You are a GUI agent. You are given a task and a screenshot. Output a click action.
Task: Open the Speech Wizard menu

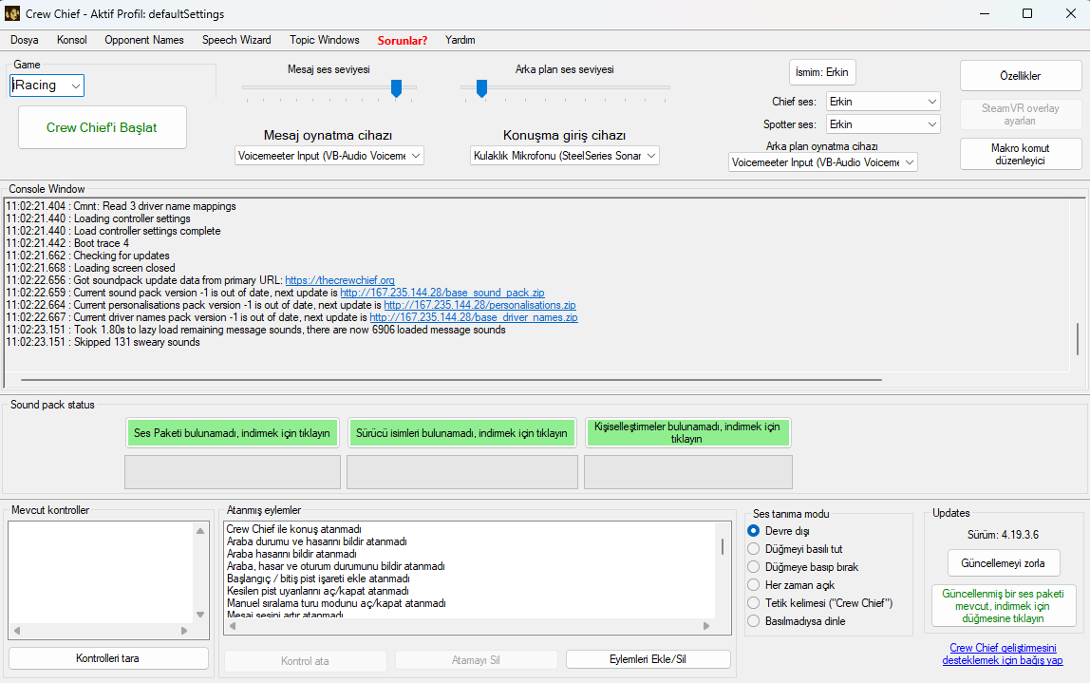coord(236,40)
